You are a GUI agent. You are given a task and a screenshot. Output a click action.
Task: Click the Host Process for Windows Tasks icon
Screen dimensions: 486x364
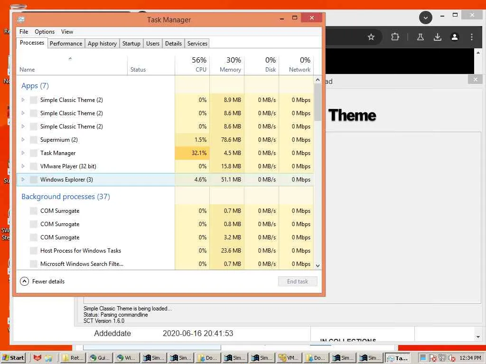(x=34, y=251)
